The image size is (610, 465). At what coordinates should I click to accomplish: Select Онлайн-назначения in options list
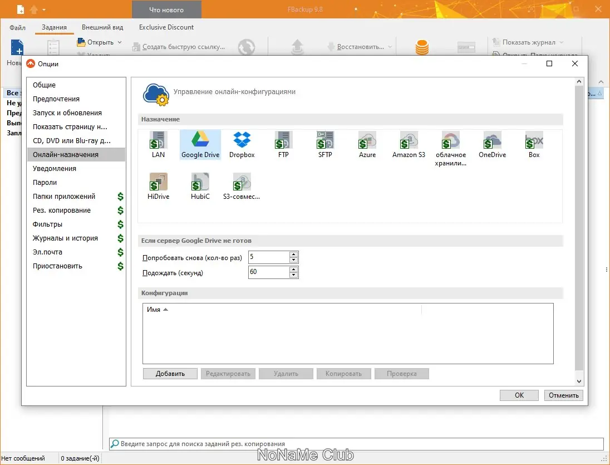click(x=76, y=154)
